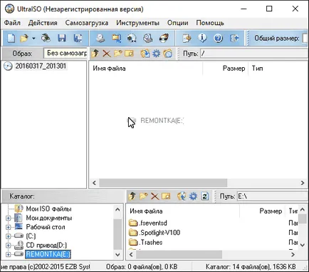Click the last disc icon in the image toolbar
309x272 pixels.
pos(168,54)
